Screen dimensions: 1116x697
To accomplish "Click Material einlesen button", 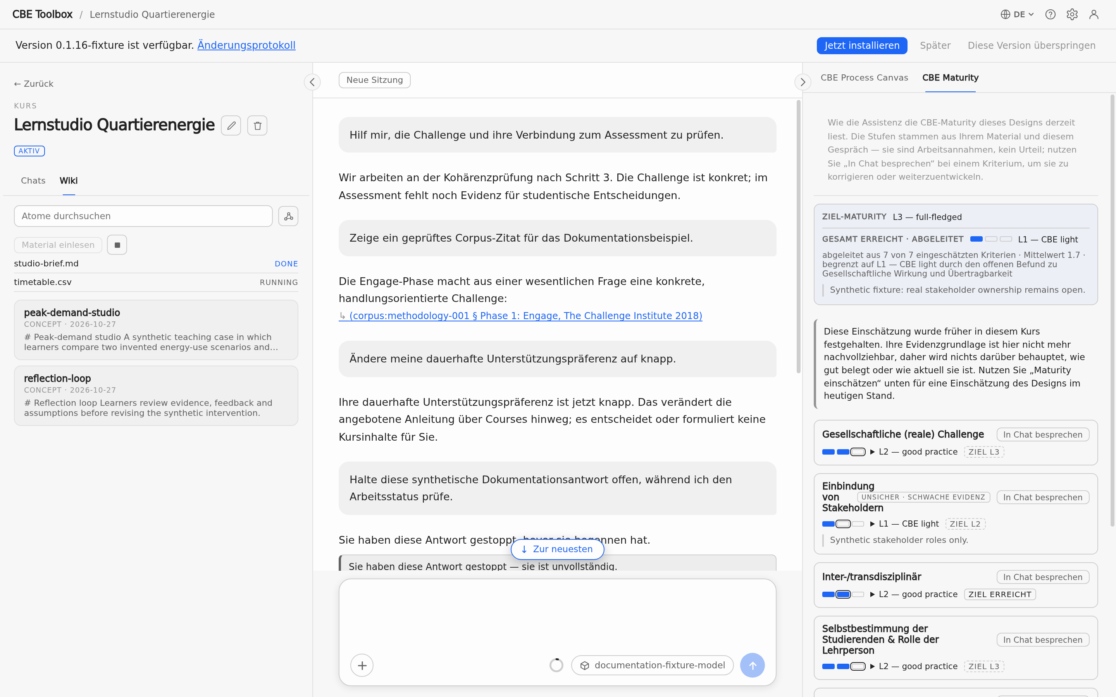I will pos(58,245).
